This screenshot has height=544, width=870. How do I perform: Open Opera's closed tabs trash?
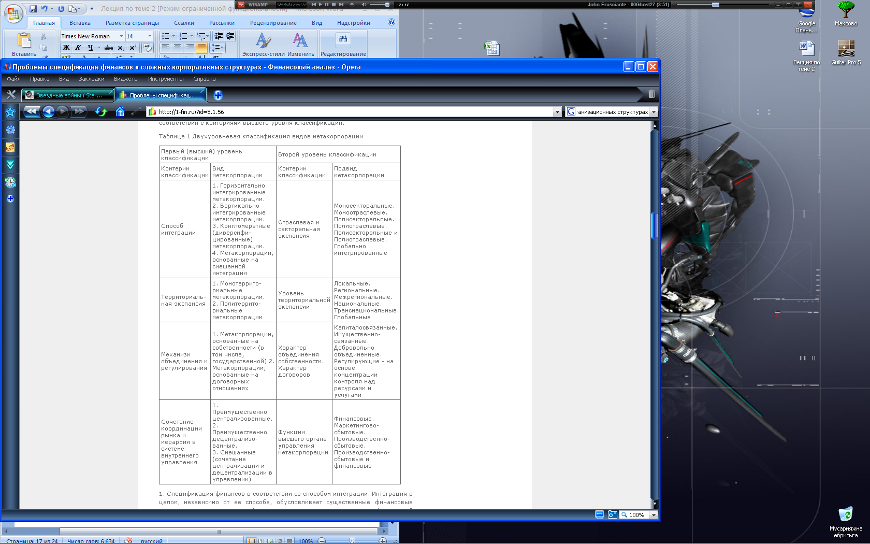coord(651,94)
